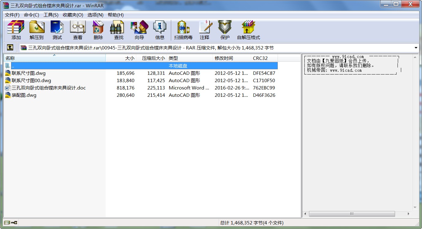
Task: Select file 联系尺寸图.dwg
Action: point(28,73)
